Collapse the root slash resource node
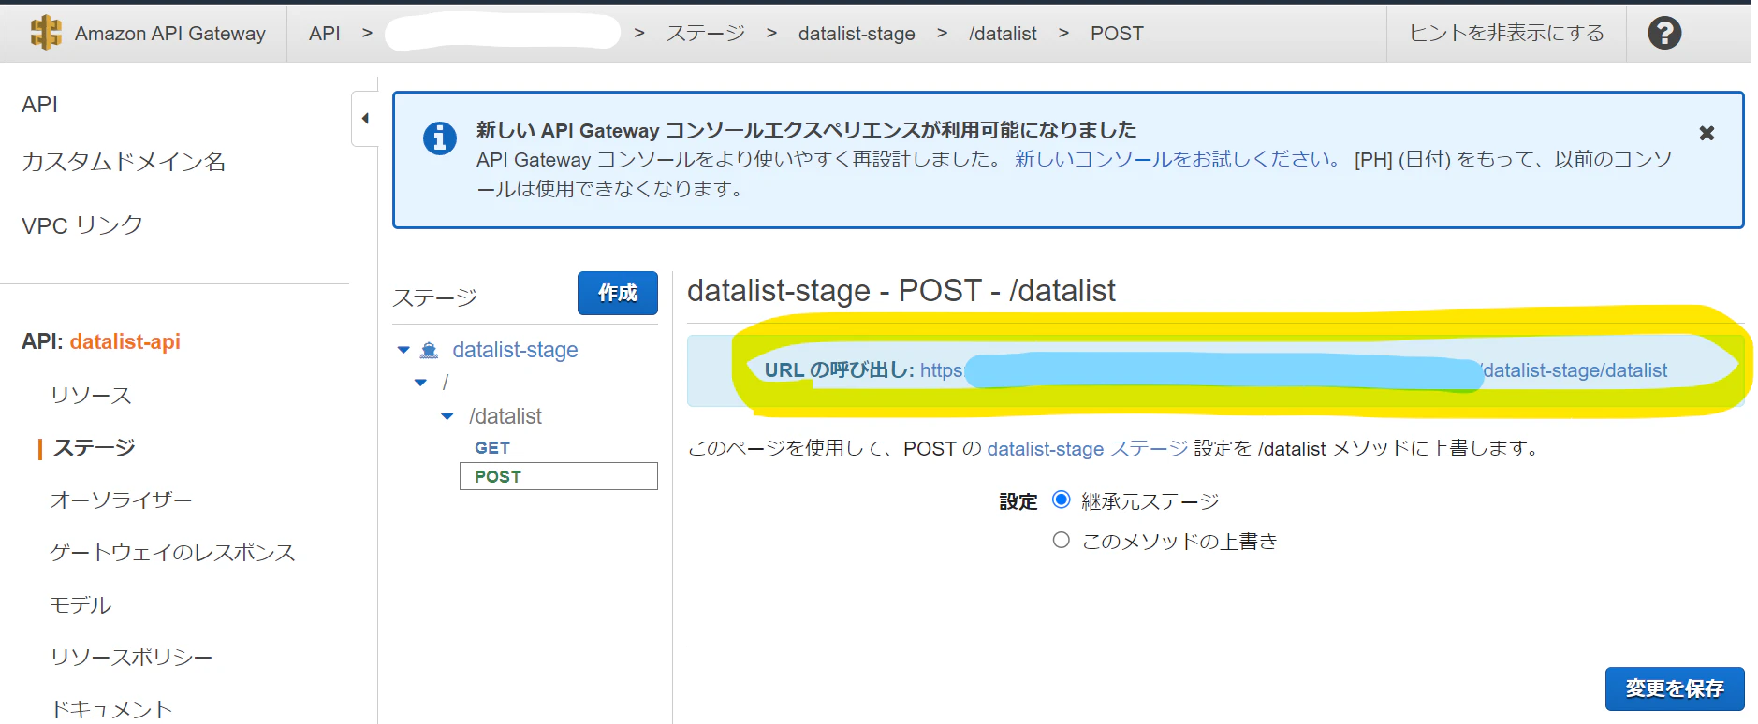The width and height of the screenshot is (1758, 724). pos(420,383)
